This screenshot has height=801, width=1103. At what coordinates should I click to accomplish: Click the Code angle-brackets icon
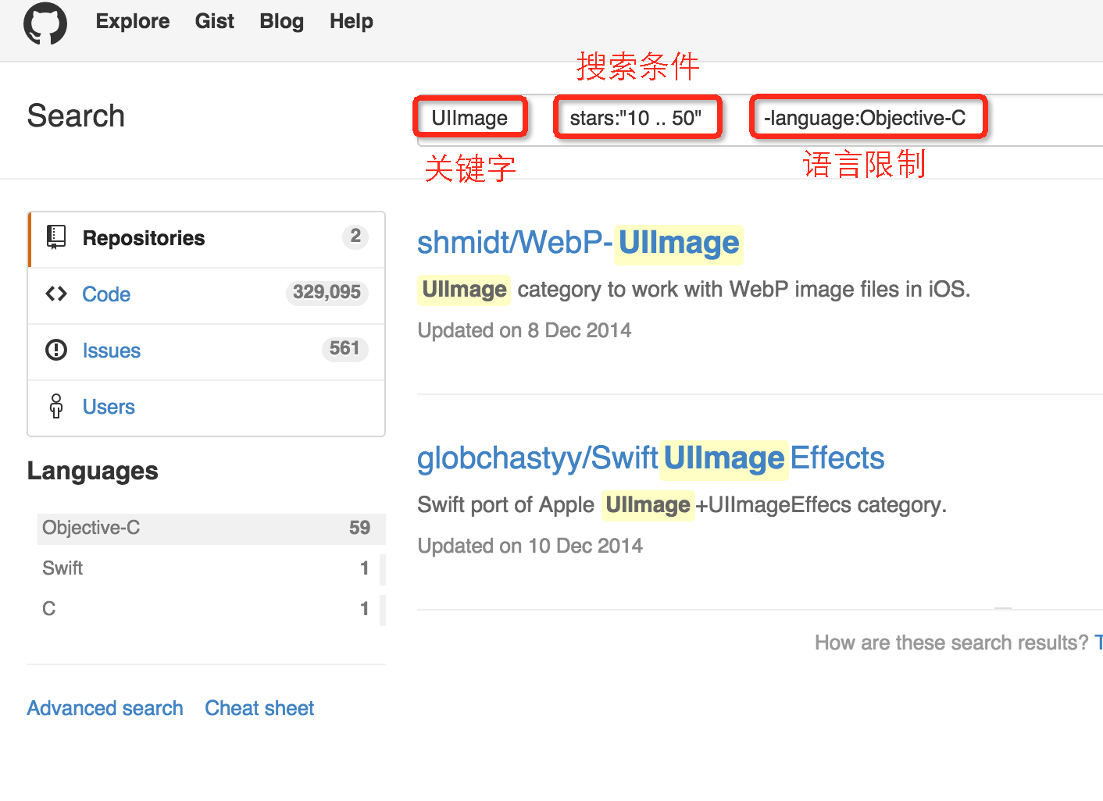56,294
